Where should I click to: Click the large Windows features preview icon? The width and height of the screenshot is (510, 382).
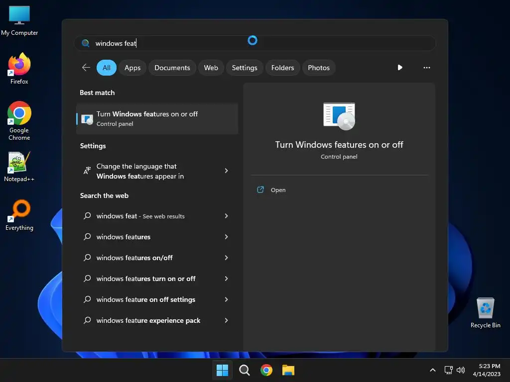pyautogui.click(x=339, y=116)
